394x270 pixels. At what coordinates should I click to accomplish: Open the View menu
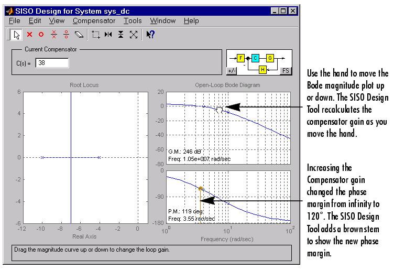point(57,21)
